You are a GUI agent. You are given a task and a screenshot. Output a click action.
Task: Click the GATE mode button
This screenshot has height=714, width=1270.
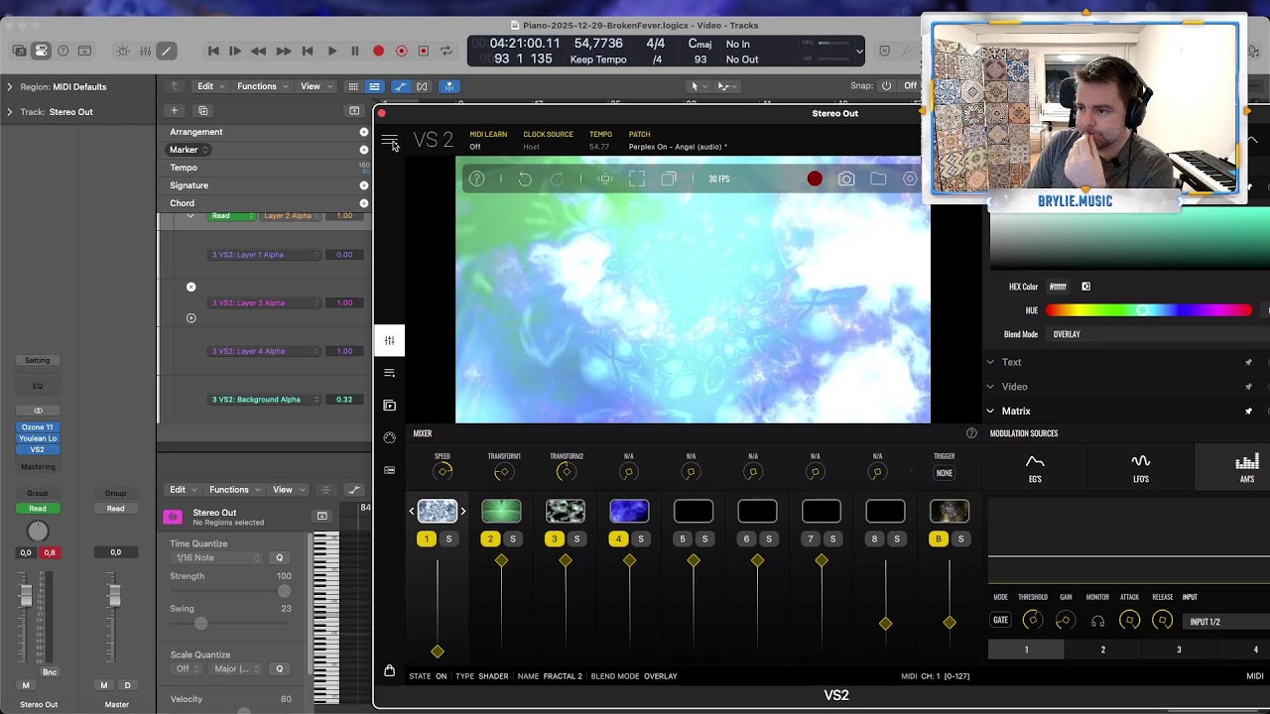(1000, 621)
